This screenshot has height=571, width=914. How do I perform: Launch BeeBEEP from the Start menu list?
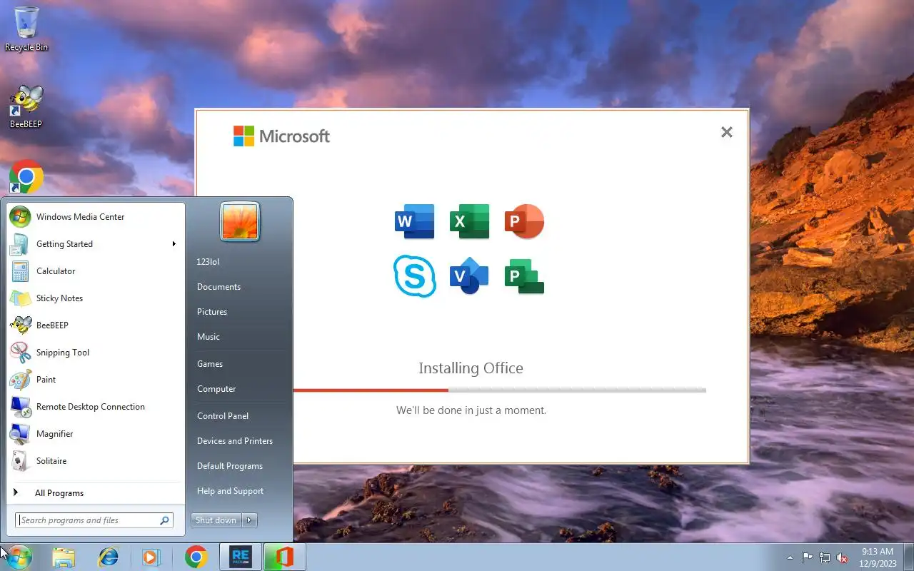click(96, 325)
